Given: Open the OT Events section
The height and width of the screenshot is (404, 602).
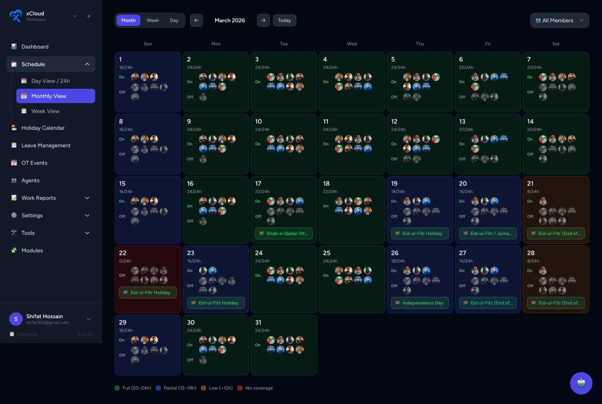Looking at the screenshot, I should pyautogui.click(x=14, y=163).
